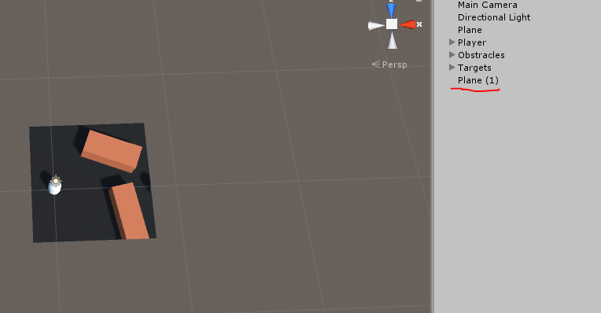Expand the Player object tree
Screen dimensions: 601x313
pos(452,42)
